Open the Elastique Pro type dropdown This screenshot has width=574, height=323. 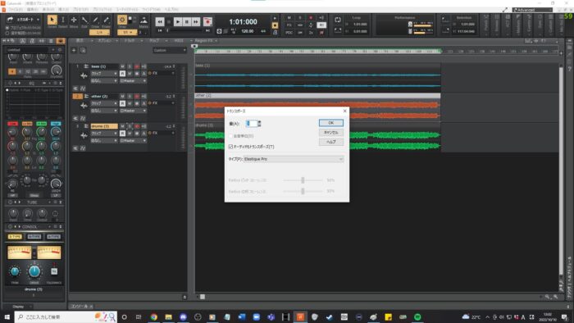[x=294, y=159]
